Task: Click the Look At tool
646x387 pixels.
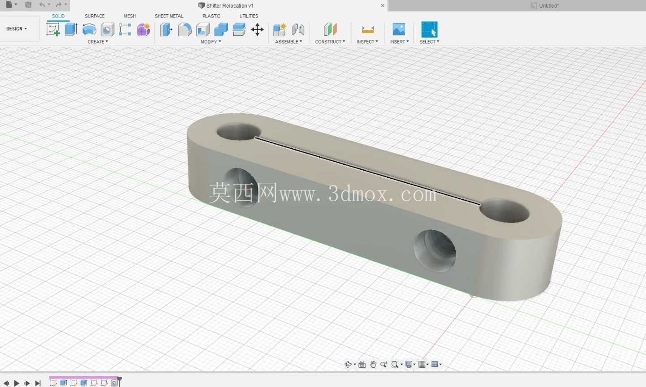Action: 362,364
